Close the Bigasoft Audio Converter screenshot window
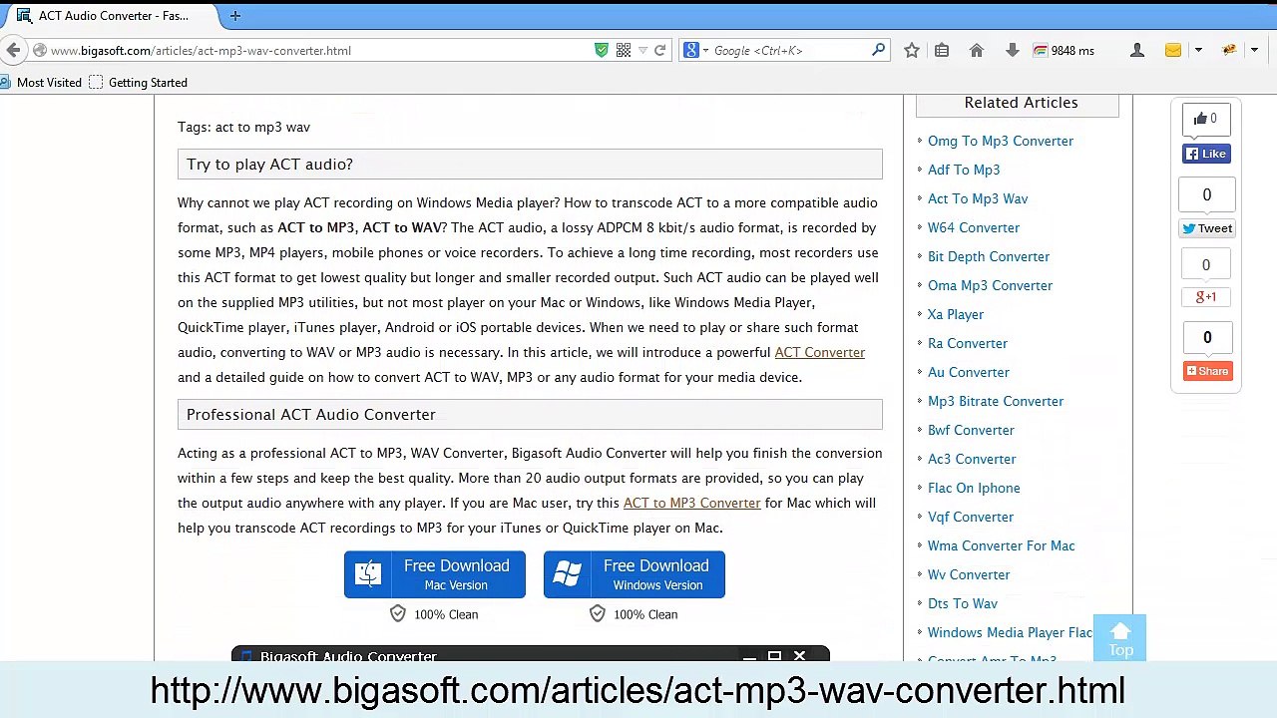Screen dimensions: 1277x718 point(799,655)
